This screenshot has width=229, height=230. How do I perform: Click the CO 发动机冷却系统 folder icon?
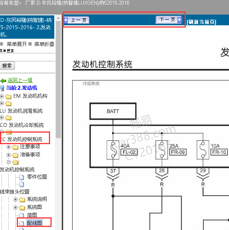coord(8,118)
